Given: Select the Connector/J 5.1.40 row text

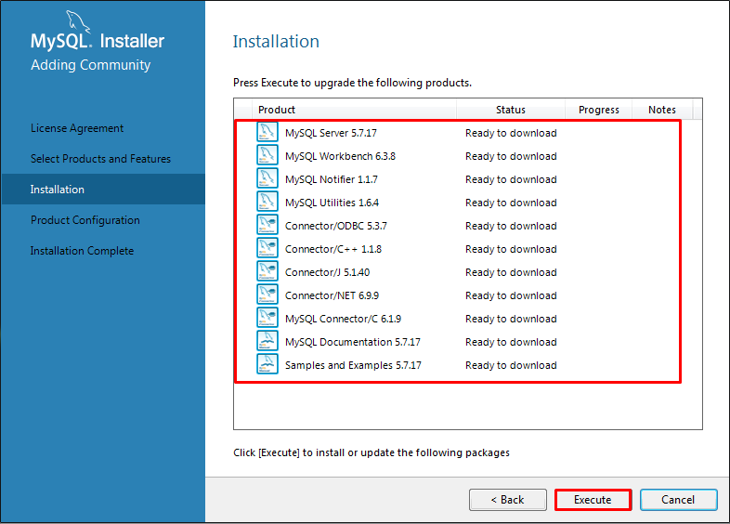Looking at the screenshot, I should pyautogui.click(x=327, y=272).
